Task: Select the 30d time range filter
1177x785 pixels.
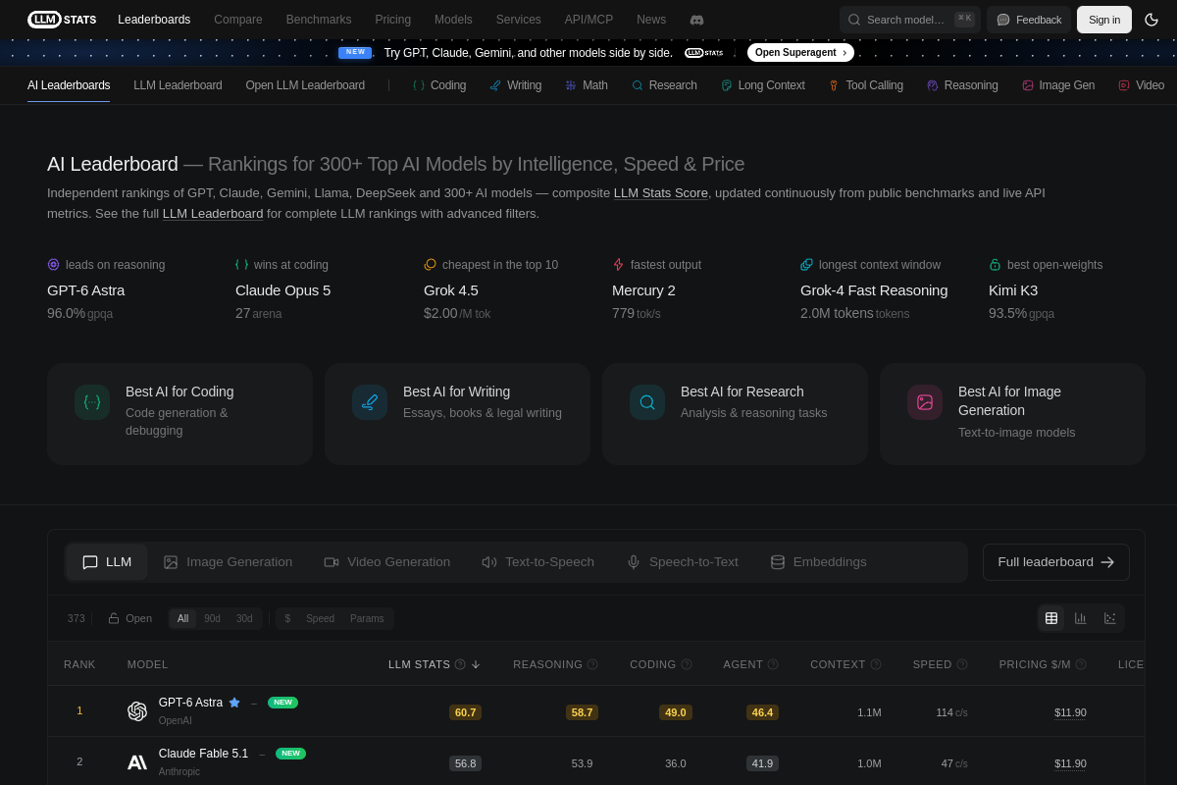Action: tap(244, 618)
